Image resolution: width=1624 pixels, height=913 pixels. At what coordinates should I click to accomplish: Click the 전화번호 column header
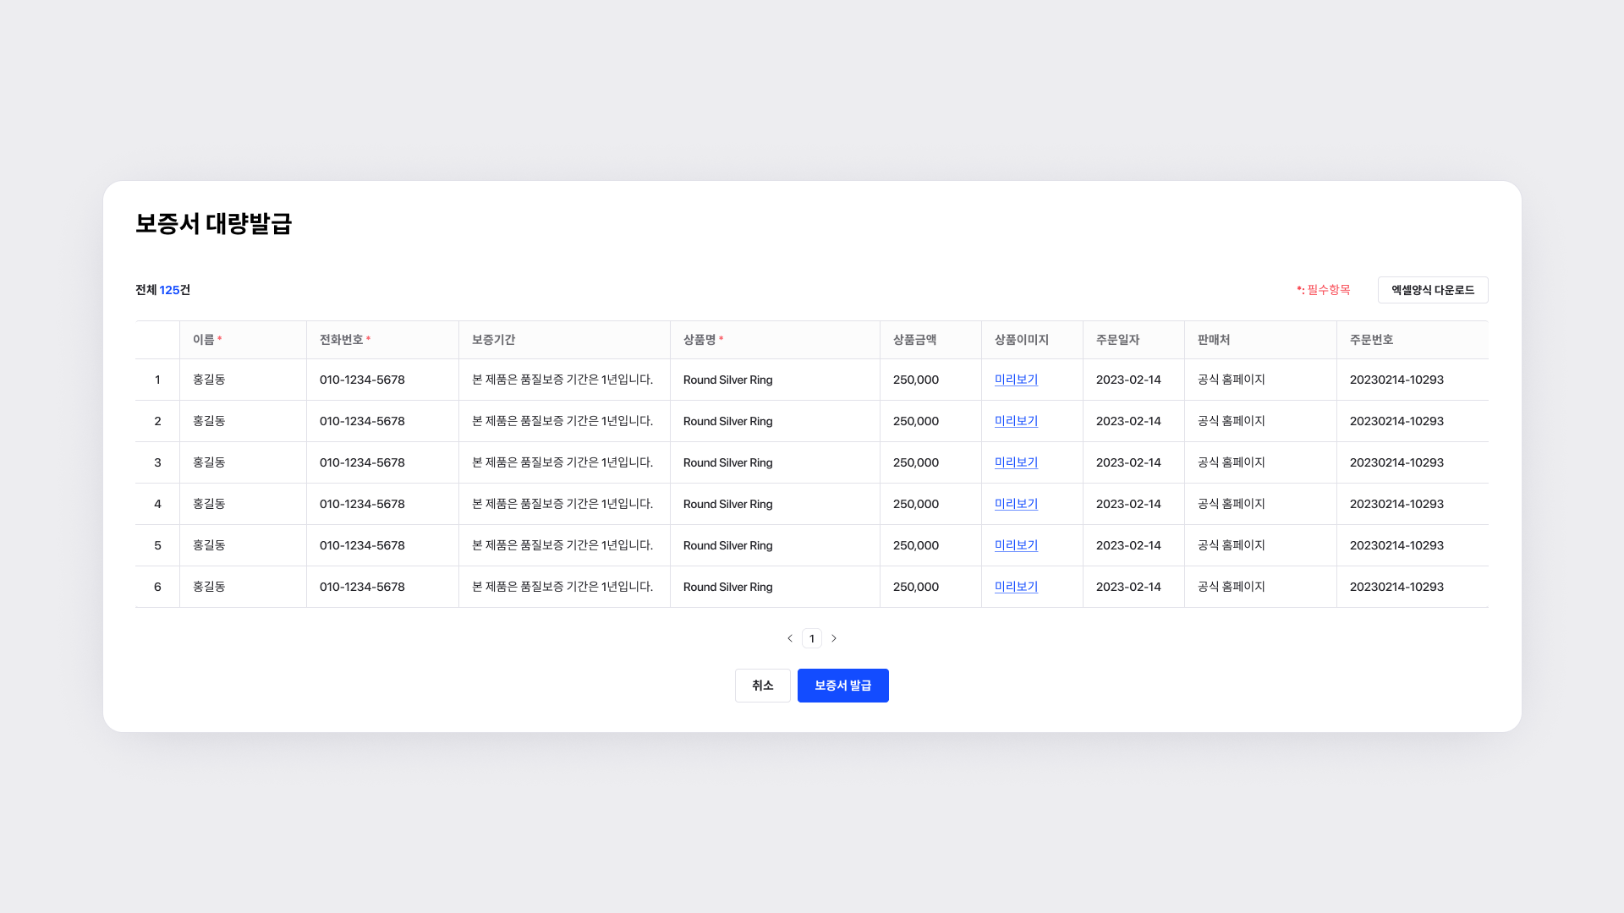pyautogui.click(x=341, y=340)
